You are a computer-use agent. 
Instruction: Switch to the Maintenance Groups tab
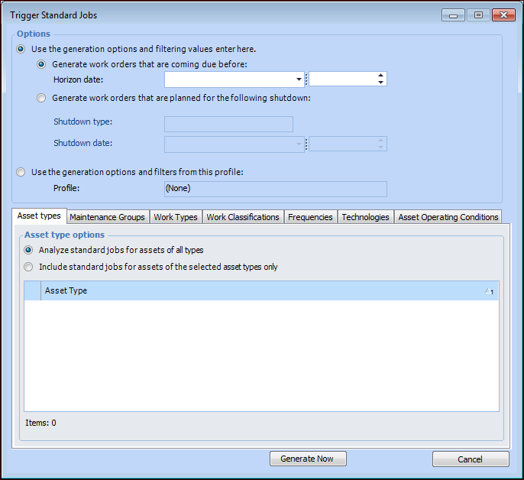pos(107,217)
